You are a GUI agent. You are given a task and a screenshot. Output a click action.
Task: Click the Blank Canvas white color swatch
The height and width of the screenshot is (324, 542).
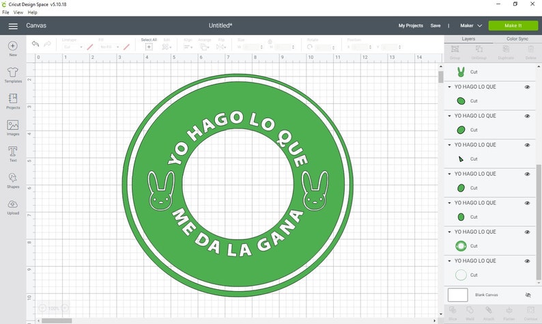point(457,295)
